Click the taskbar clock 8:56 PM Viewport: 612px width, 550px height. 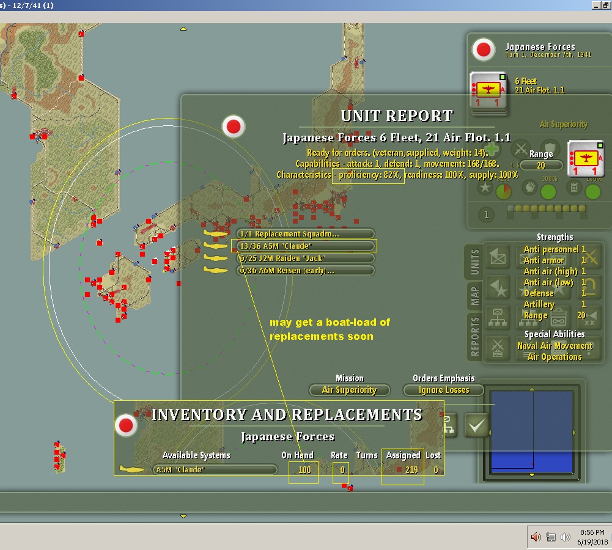[592, 532]
